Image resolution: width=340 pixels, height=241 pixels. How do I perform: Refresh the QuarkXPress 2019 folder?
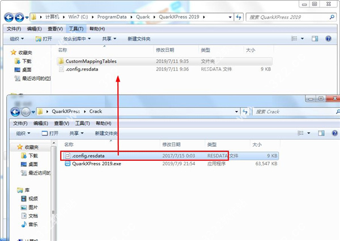[239, 17]
